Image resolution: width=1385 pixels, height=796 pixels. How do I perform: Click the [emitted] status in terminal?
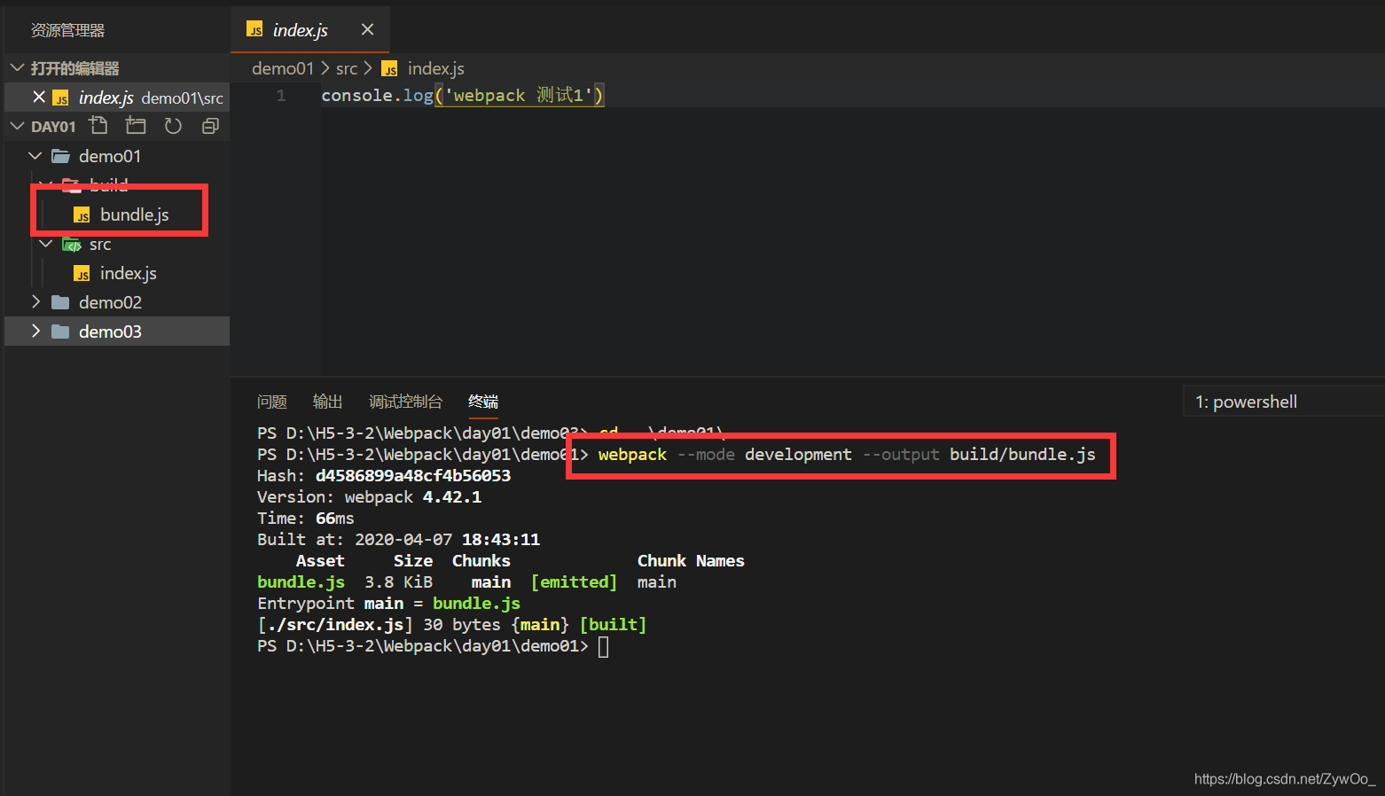tap(574, 581)
